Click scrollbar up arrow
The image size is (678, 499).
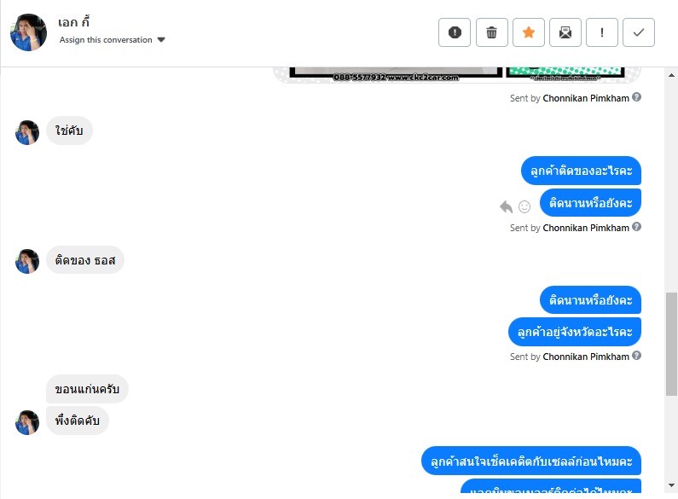[x=671, y=75]
